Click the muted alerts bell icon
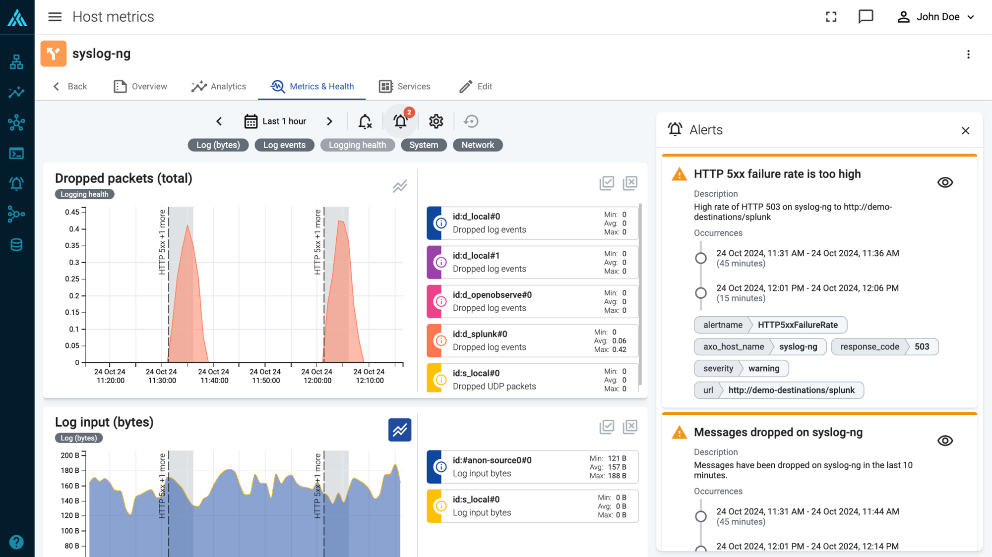The width and height of the screenshot is (992, 557). (x=365, y=121)
